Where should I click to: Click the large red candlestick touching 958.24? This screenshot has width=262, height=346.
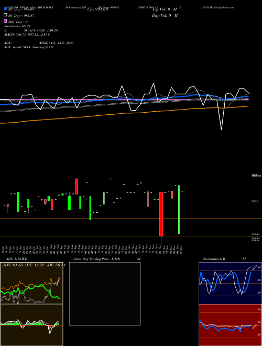pyautogui.click(x=161, y=214)
